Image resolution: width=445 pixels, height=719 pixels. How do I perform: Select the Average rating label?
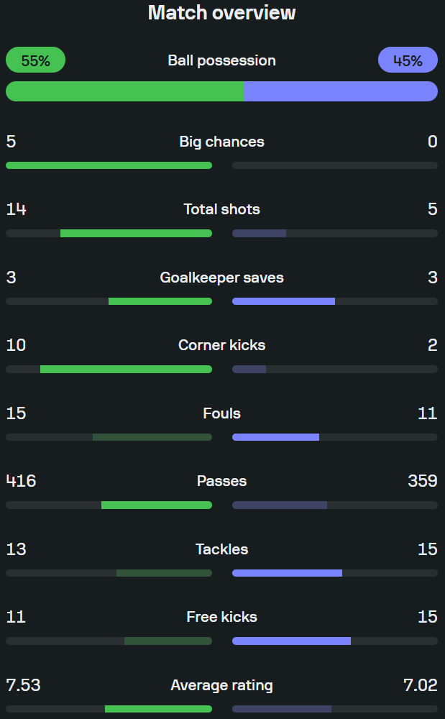coord(222,685)
